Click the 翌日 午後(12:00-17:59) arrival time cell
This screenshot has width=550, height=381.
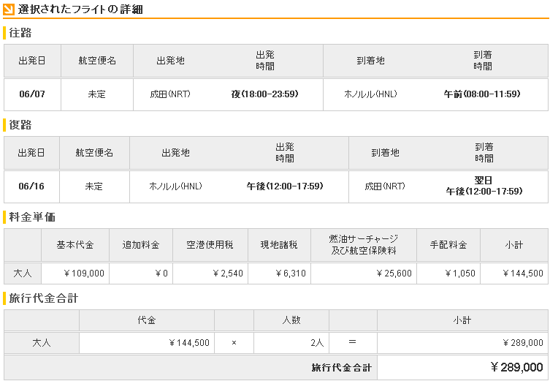click(484, 186)
